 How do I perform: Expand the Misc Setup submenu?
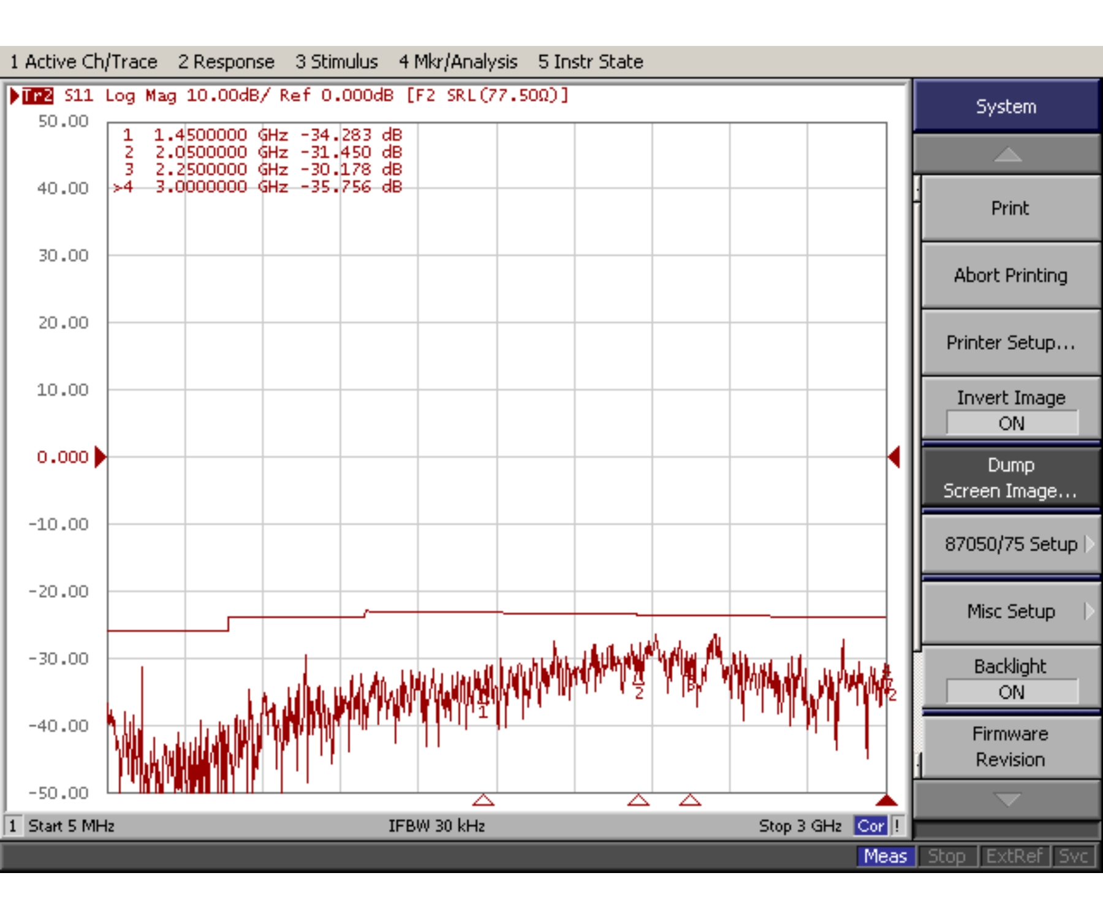[1010, 611]
